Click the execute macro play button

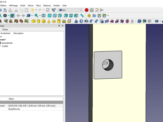coord(102,10)
